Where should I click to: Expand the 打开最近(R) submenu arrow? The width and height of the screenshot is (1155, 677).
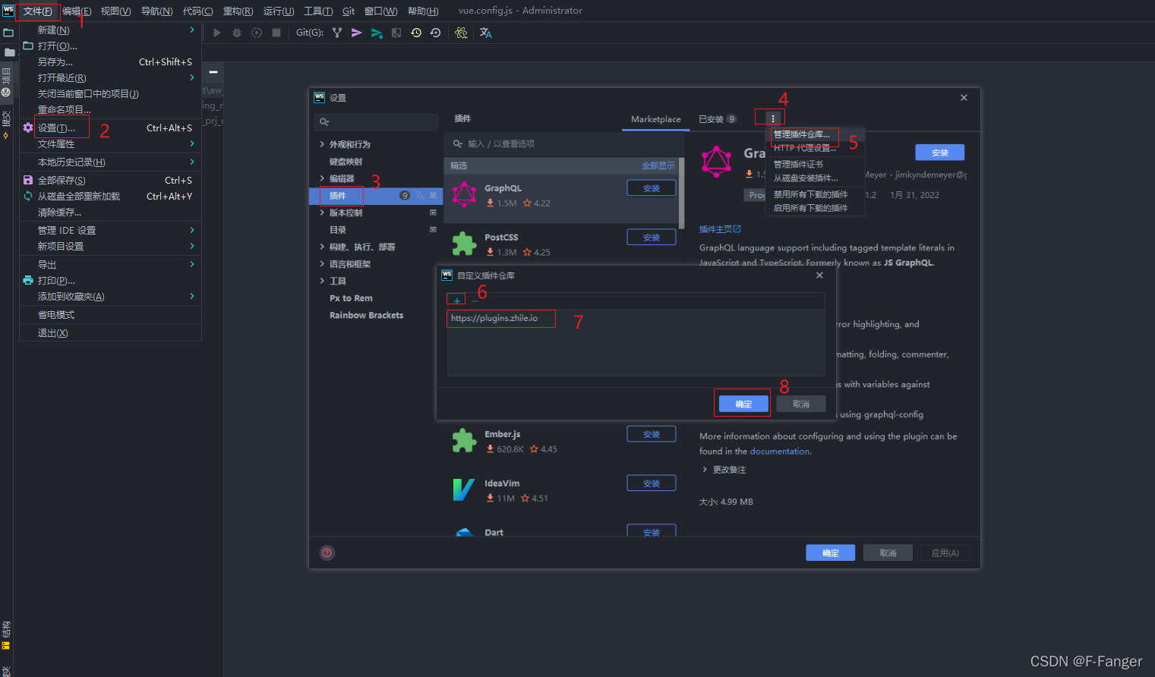192,77
